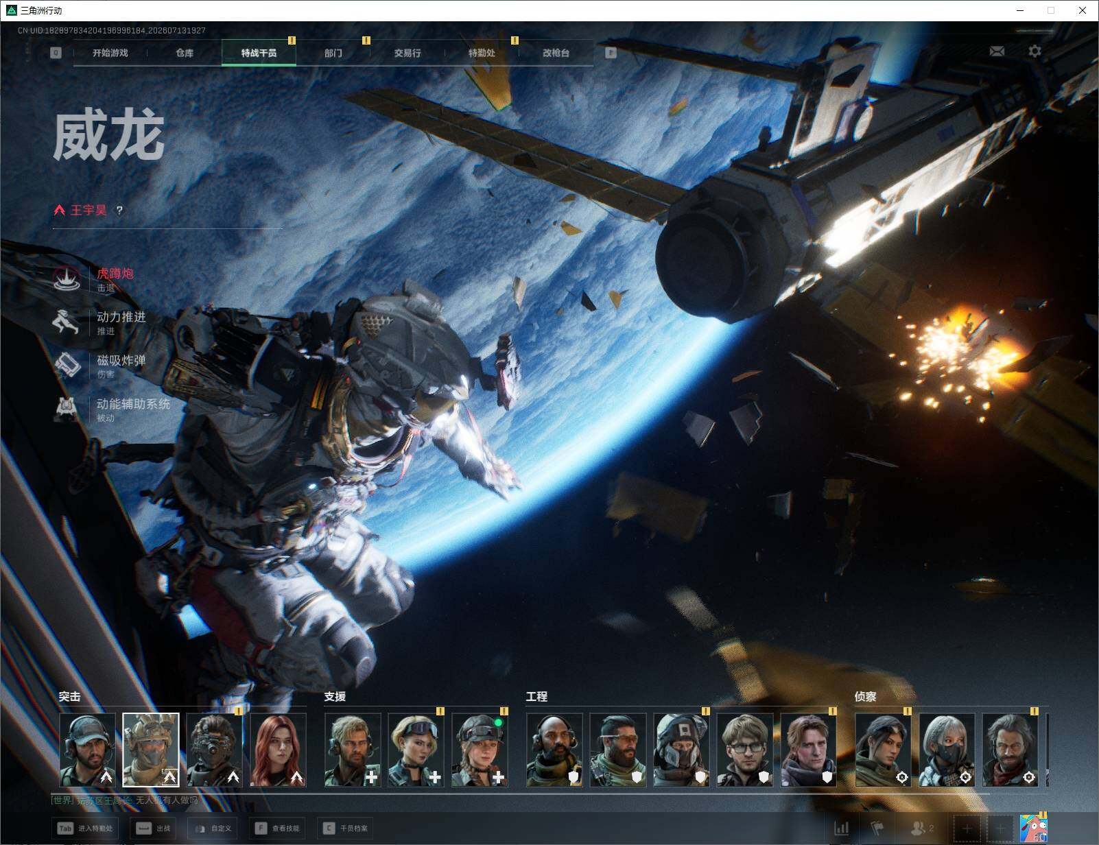The height and width of the screenshot is (845, 1099).
Task: Select the silver-haired masked recon operator portrait
Action: tap(947, 750)
